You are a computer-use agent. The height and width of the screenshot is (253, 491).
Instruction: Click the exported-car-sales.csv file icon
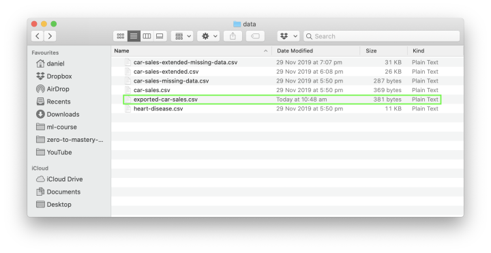pyautogui.click(x=128, y=100)
